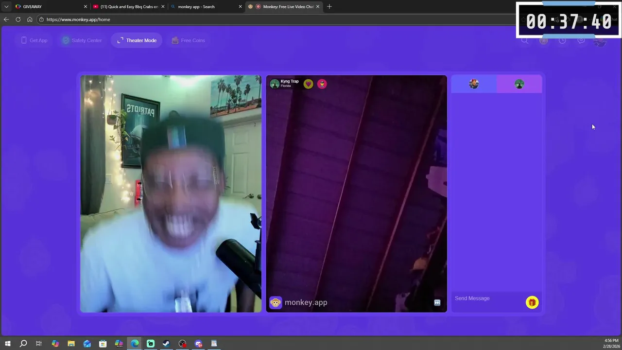Launch Copilot from the taskbar

pyautogui.click(x=55, y=344)
